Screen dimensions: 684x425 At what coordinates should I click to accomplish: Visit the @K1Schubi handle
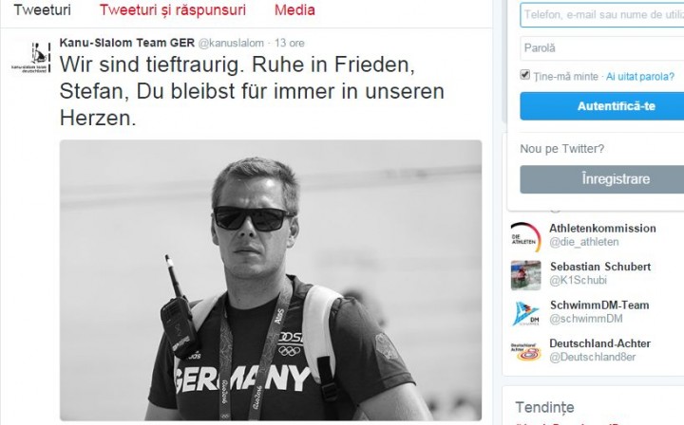[x=578, y=280]
